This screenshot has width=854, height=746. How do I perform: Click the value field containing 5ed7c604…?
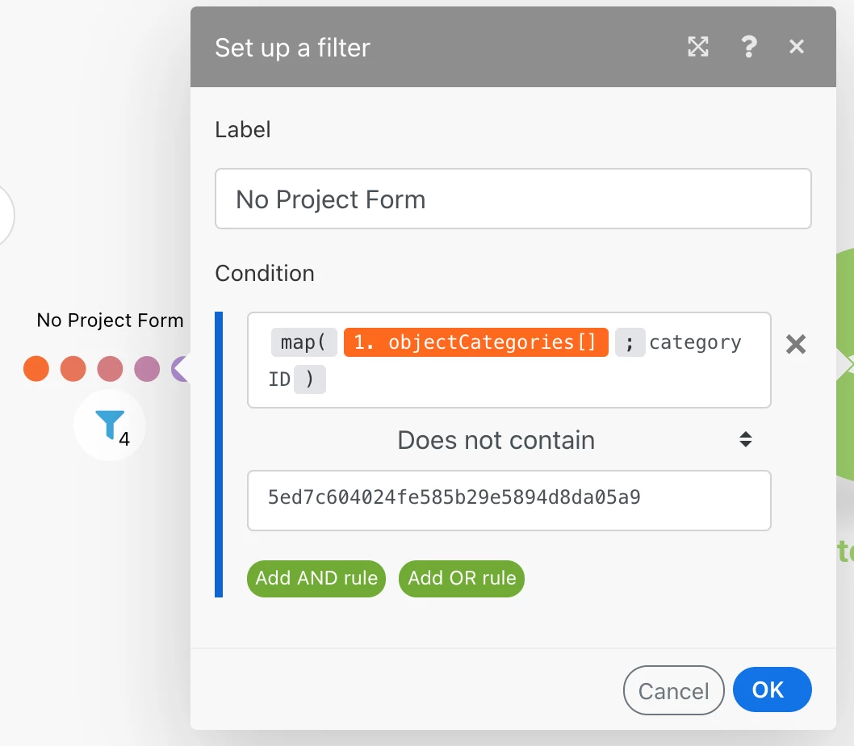509,498
